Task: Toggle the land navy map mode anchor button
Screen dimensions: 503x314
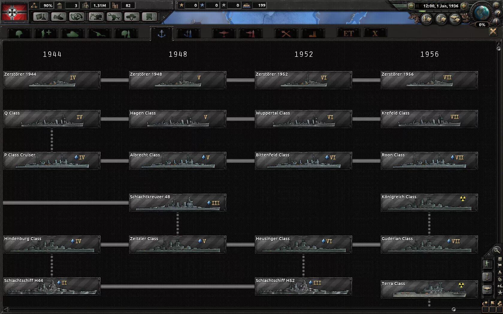Action: tap(487, 277)
